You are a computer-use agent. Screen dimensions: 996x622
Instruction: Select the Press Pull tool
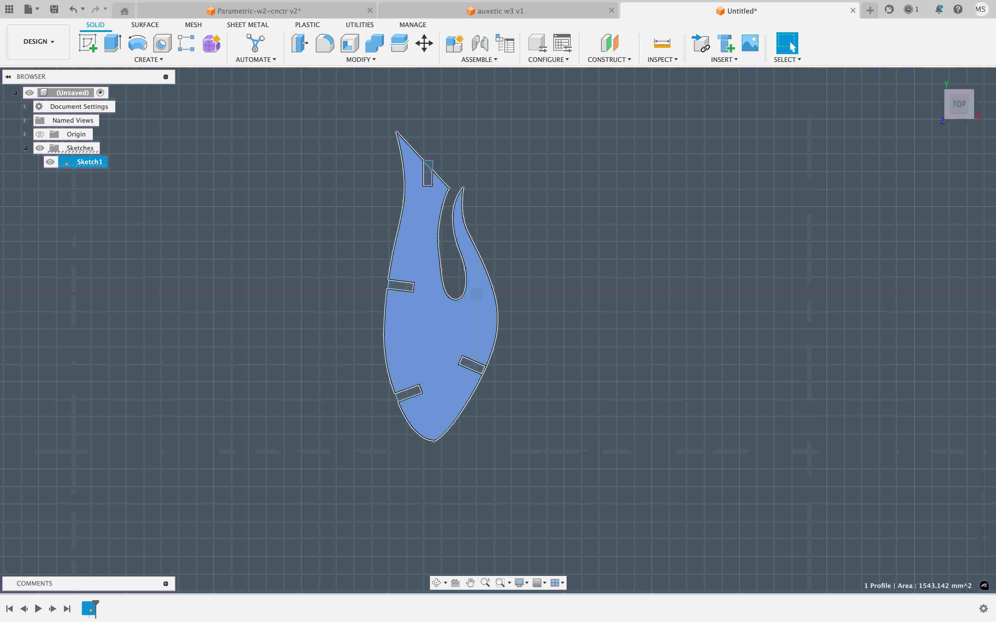300,43
